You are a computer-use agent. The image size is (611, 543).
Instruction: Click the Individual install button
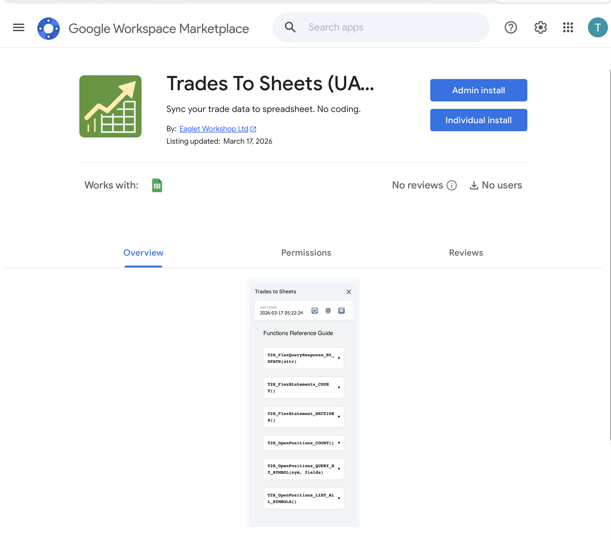(x=478, y=120)
